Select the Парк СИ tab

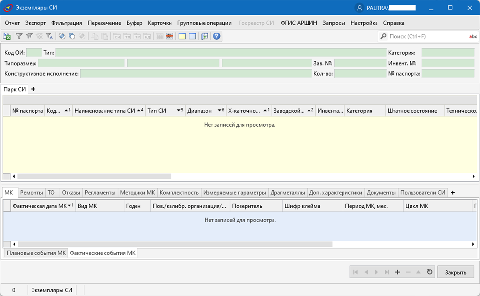14,89
